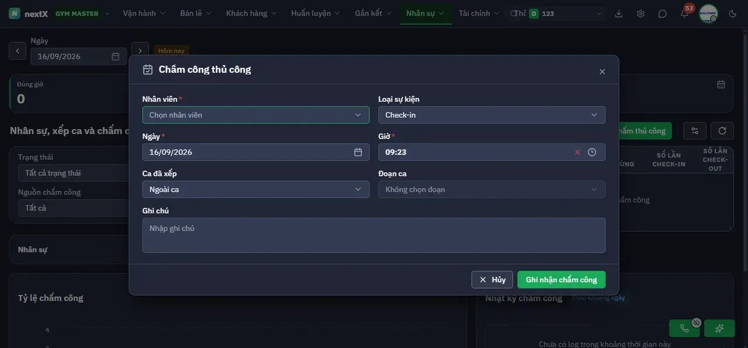Screen dimensions: 748x348
Task: Click the clock icon in Giờ field
Action: [592, 152]
